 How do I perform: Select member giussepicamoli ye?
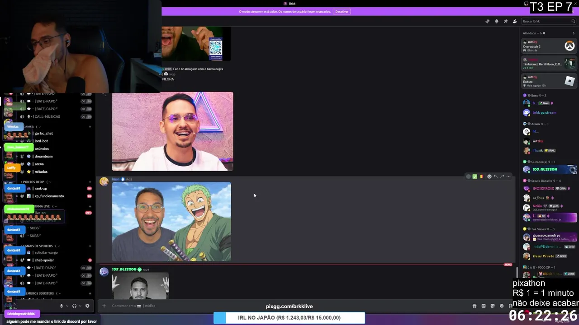(549, 237)
